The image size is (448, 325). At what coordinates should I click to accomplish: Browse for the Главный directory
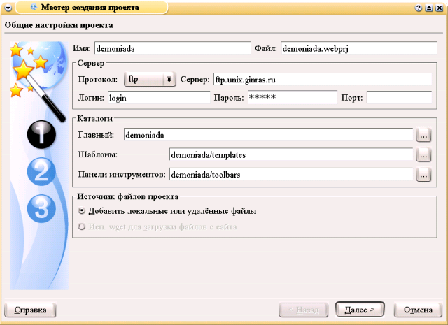coord(423,134)
